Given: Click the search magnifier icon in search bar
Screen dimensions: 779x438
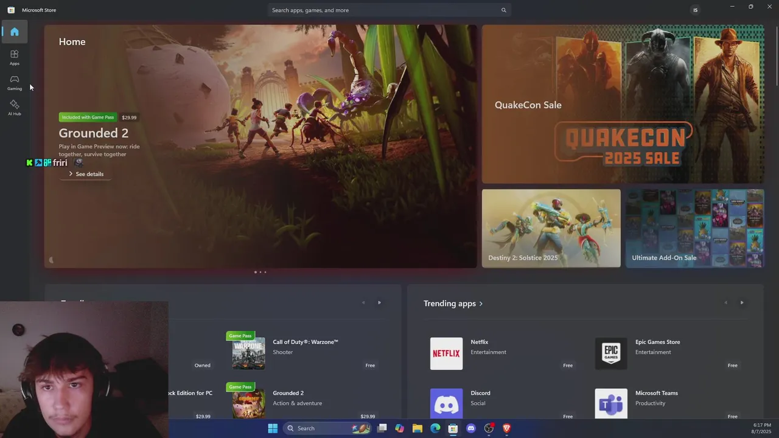Looking at the screenshot, I should 503,10.
